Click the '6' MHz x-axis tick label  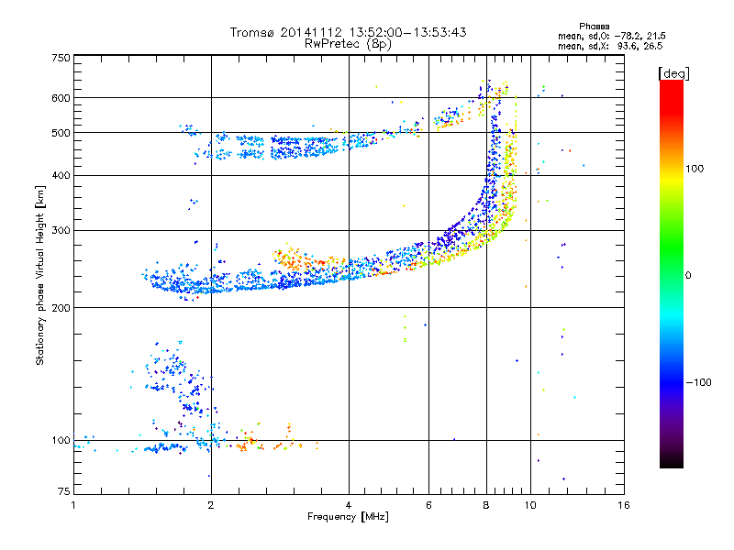428,505
